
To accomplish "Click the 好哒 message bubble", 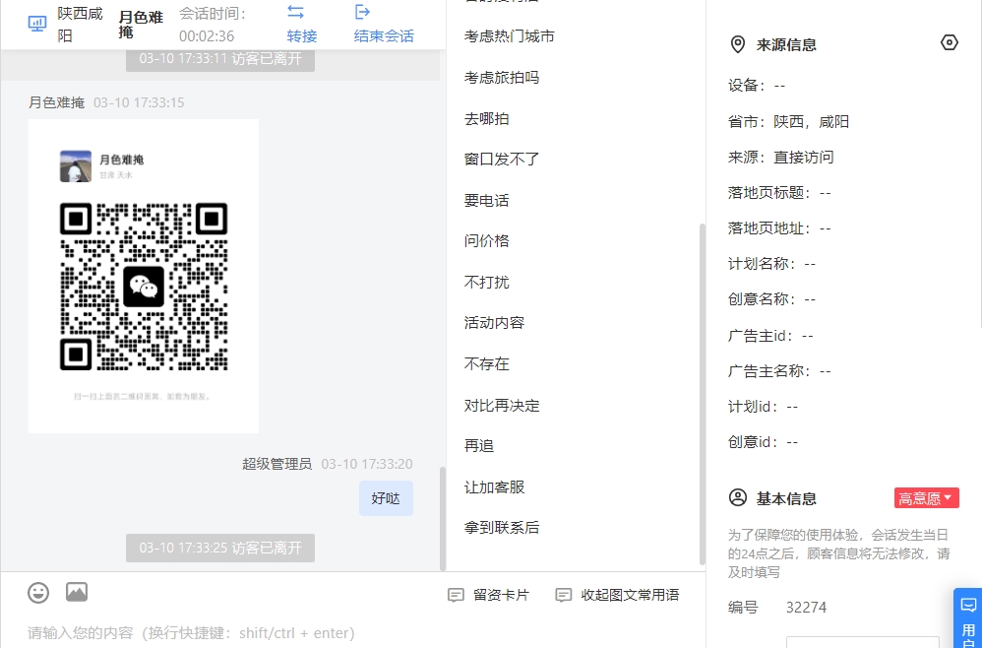I will [386, 498].
